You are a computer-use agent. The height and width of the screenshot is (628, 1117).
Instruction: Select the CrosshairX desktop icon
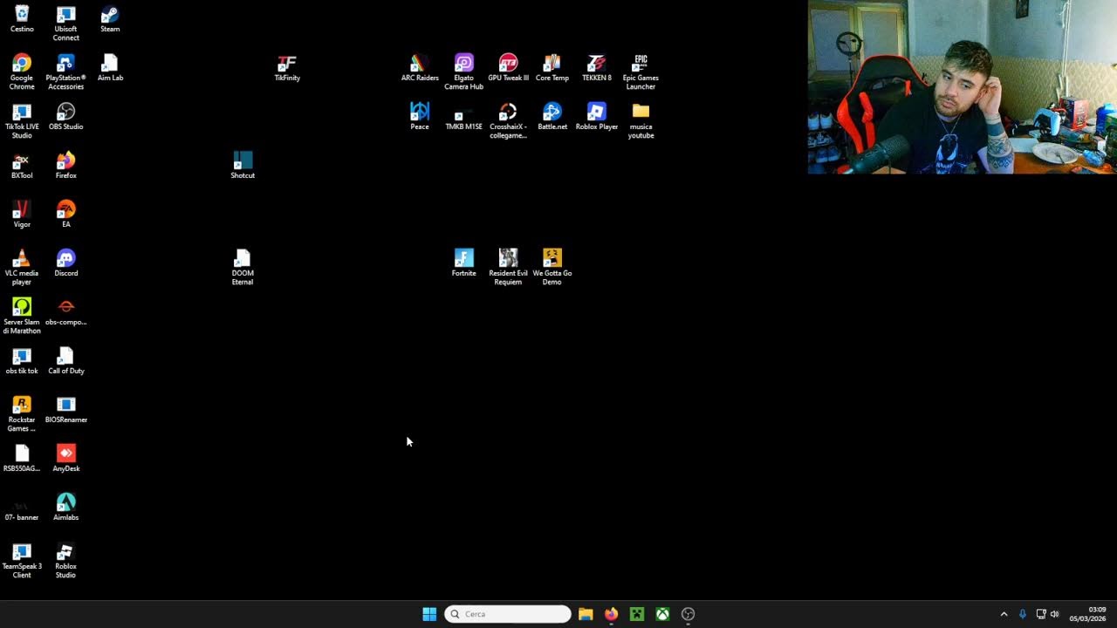(x=508, y=120)
